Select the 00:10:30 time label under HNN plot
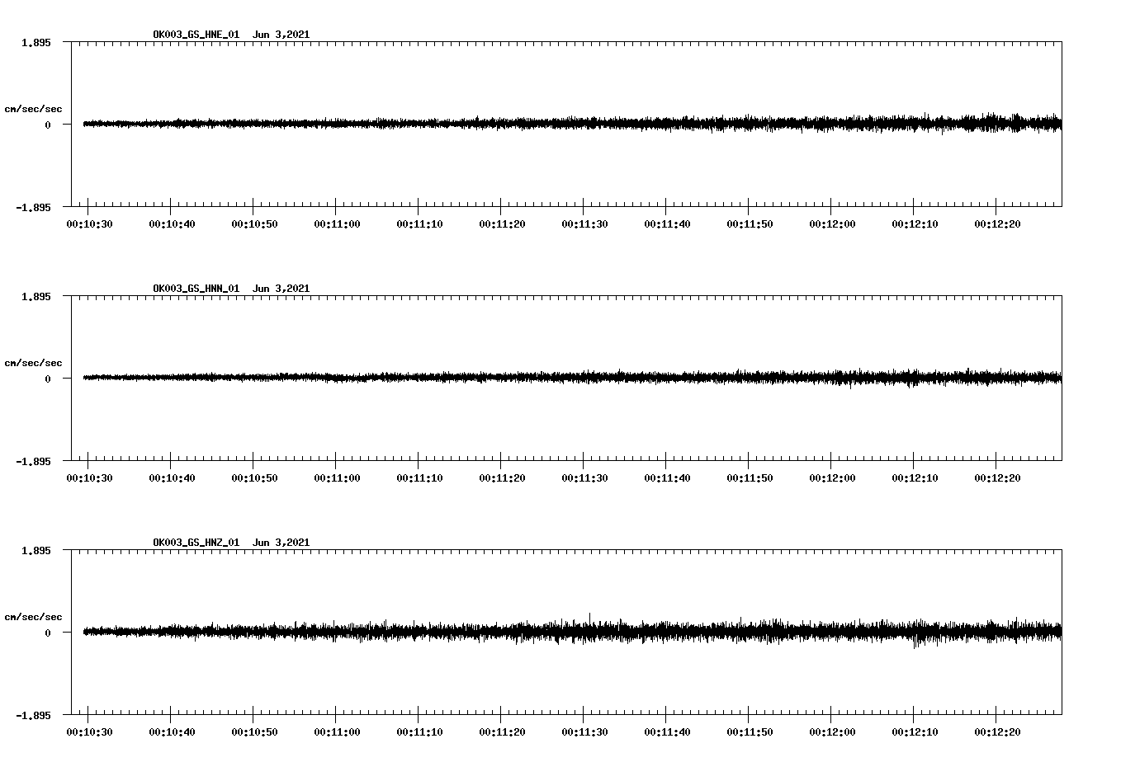 click(x=89, y=478)
